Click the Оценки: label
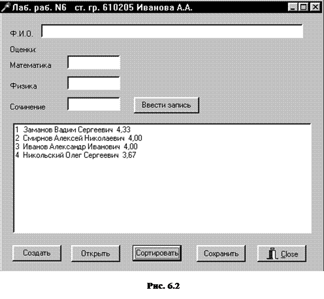 [23, 50]
